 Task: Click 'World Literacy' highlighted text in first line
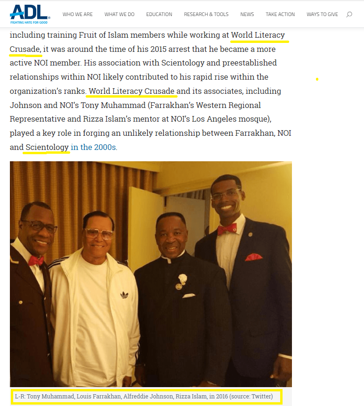[258, 35]
